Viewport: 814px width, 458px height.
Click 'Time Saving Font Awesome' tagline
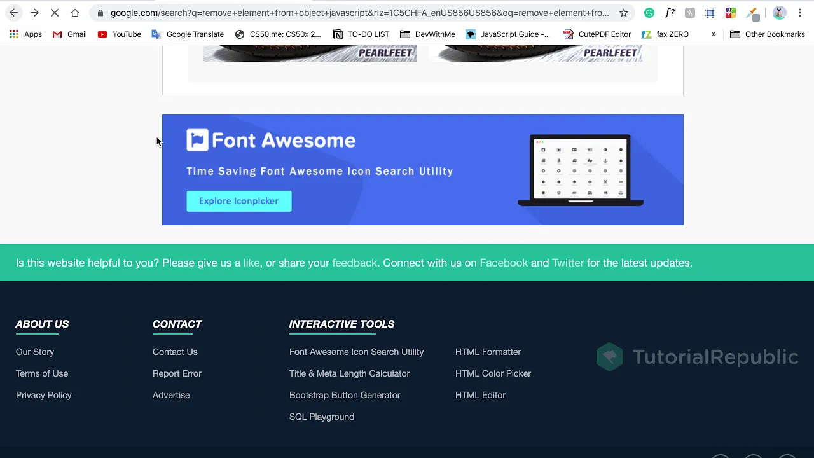319,171
